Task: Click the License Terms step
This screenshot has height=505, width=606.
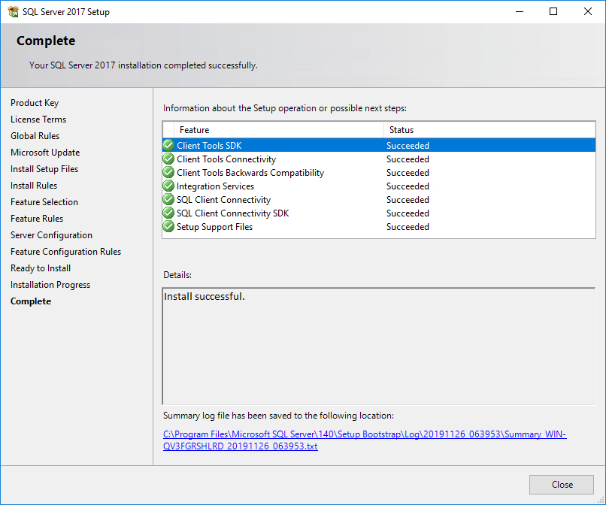Action: click(x=38, y=119)
